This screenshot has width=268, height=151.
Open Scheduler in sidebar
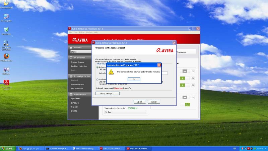point(75,103)
